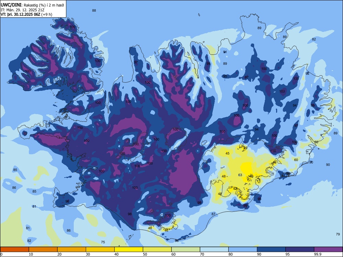This screenshot has width=343, height=257.
Task: Select the 95–99.9% dark indigo legend swatch
Action: (x=300, y=249)
